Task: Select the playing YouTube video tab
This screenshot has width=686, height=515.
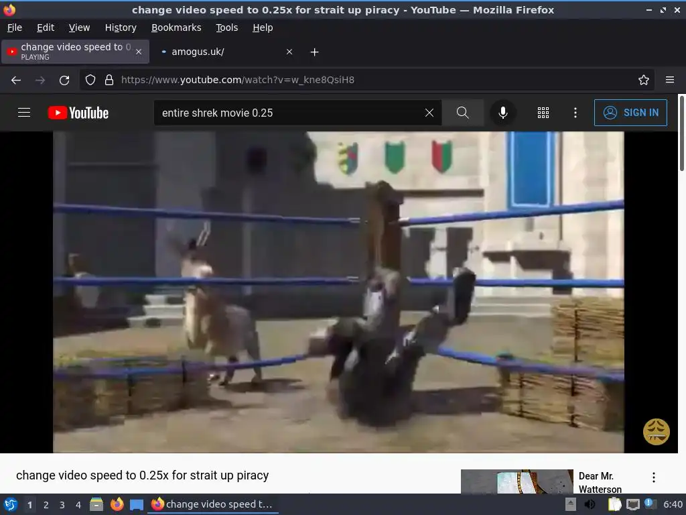Action: (75, 52)
